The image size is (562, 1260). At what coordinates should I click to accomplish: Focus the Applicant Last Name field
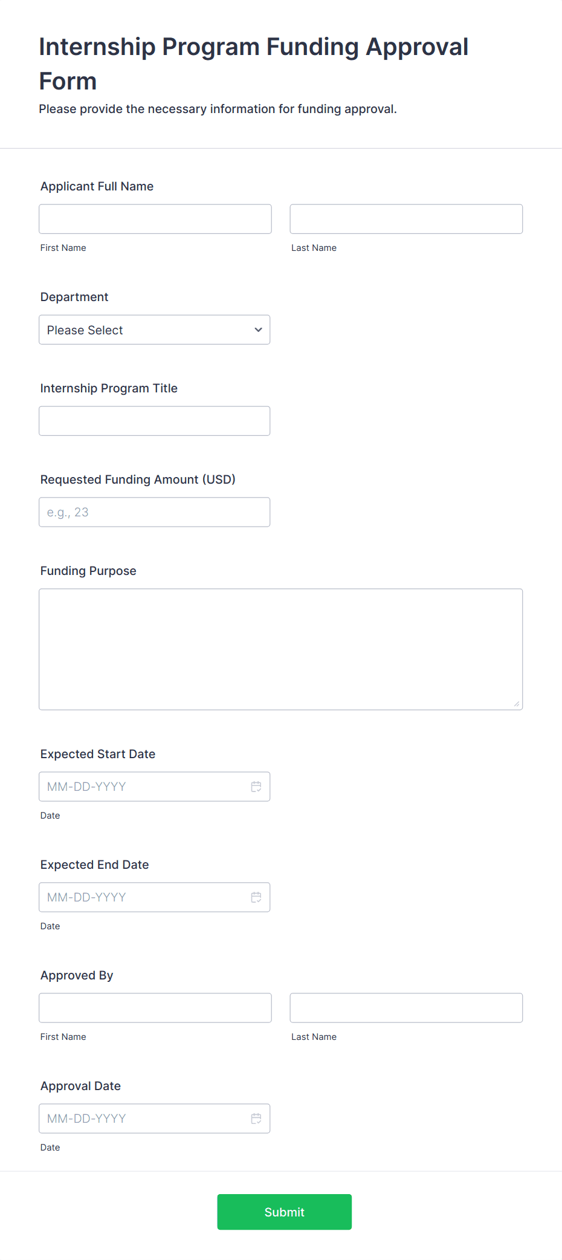click(406, 219)
